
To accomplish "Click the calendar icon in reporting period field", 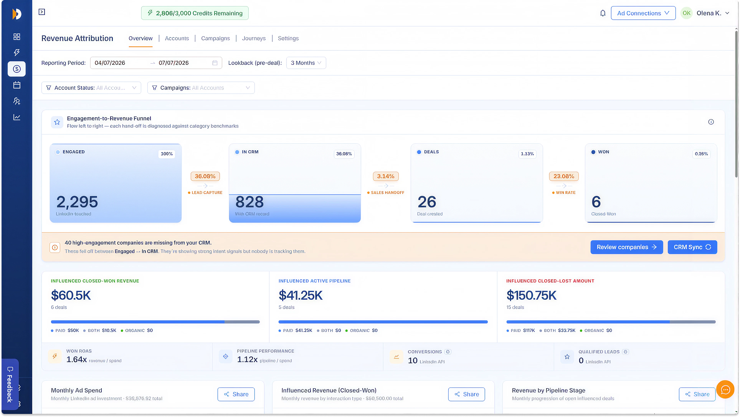I will (215, 63).
